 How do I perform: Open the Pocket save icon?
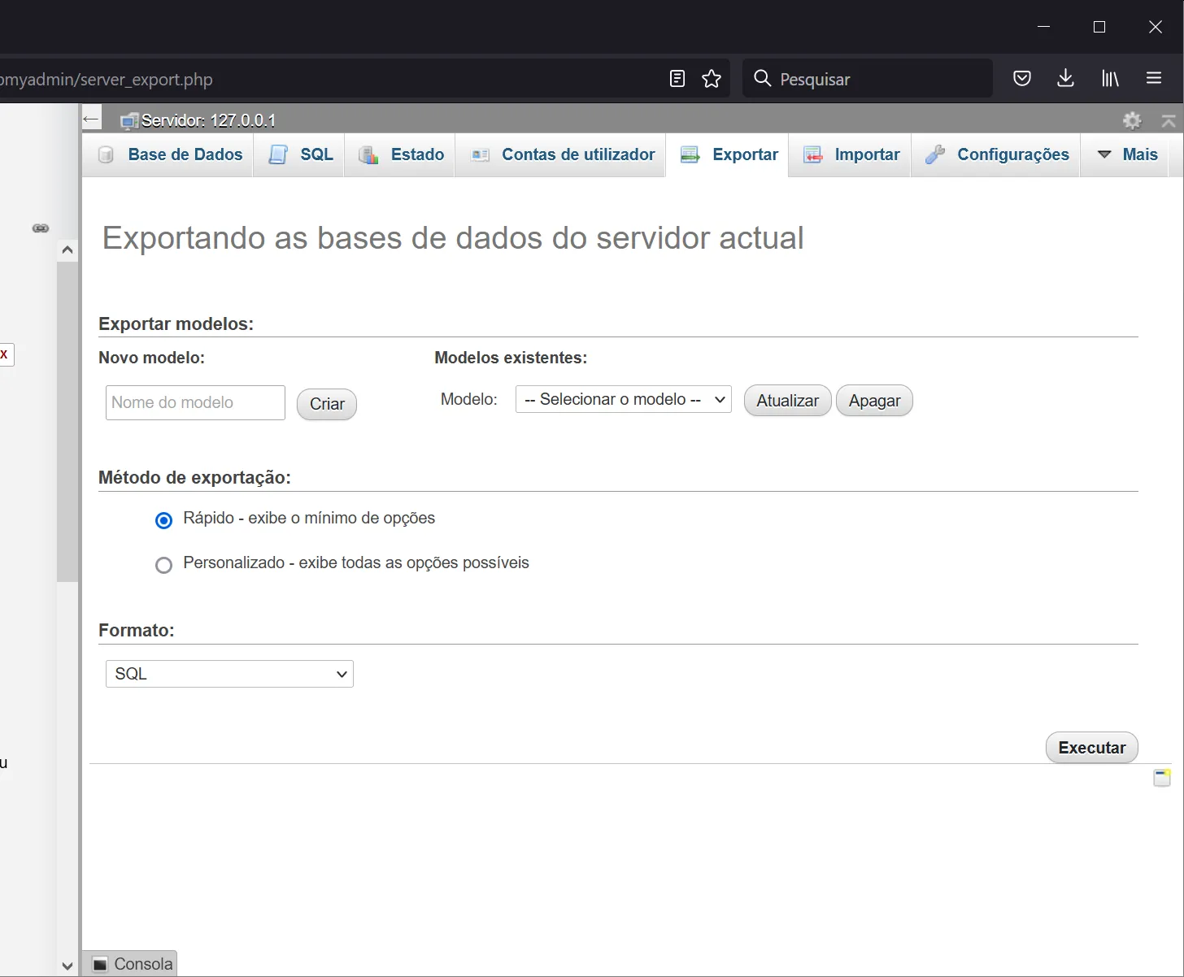click(1022, 78)
